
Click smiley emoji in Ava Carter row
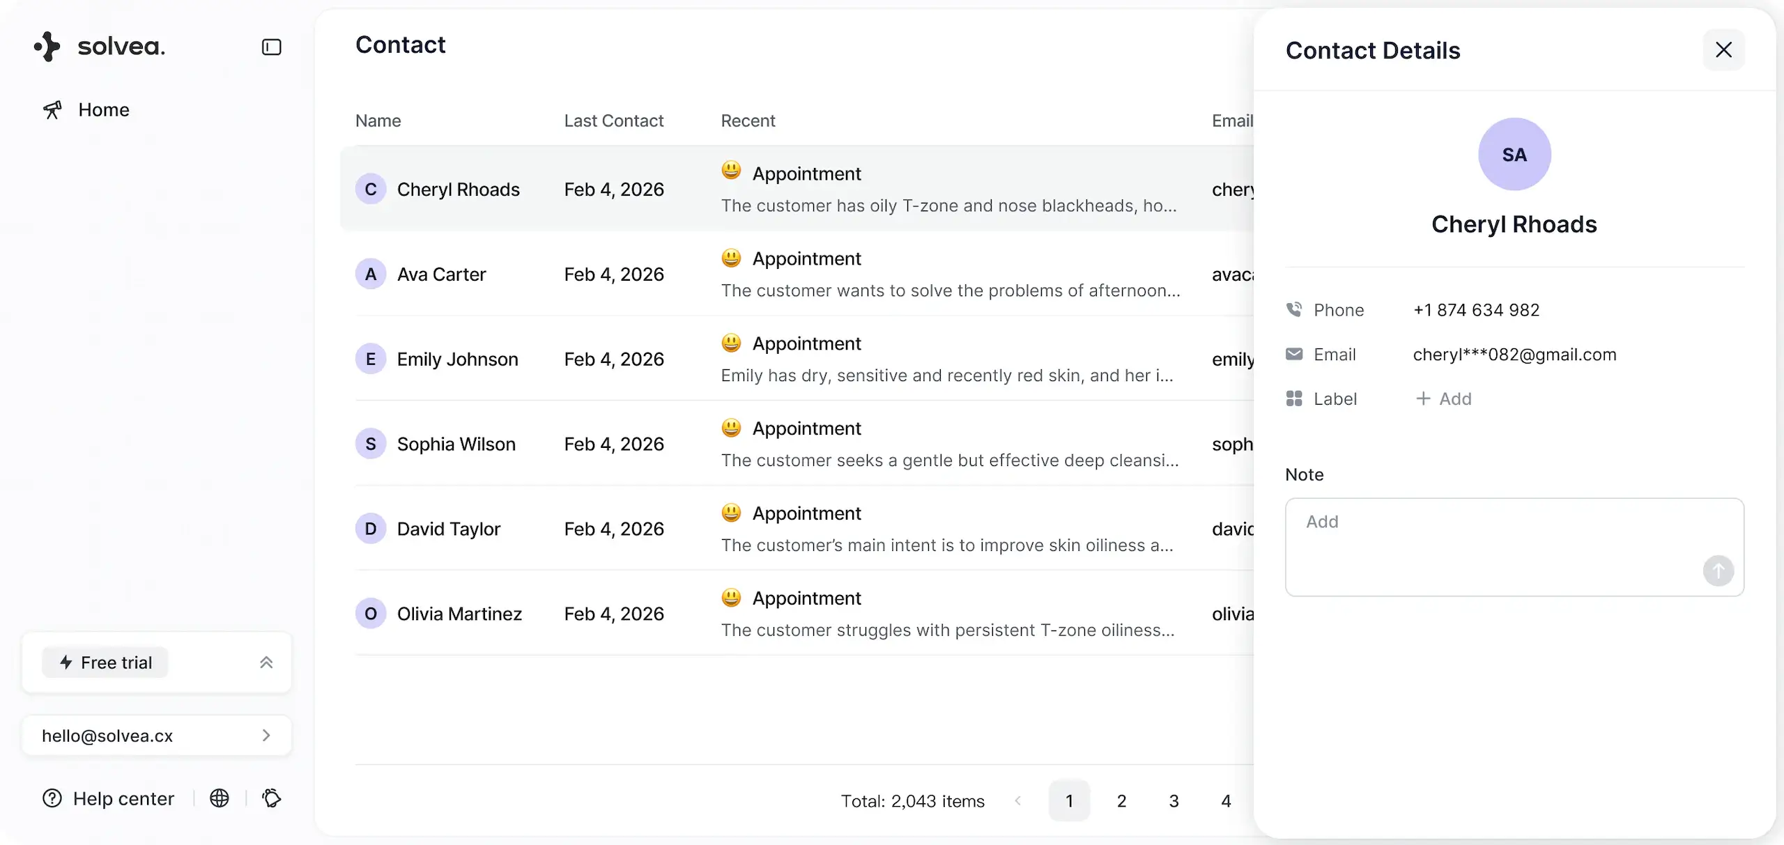731,258
